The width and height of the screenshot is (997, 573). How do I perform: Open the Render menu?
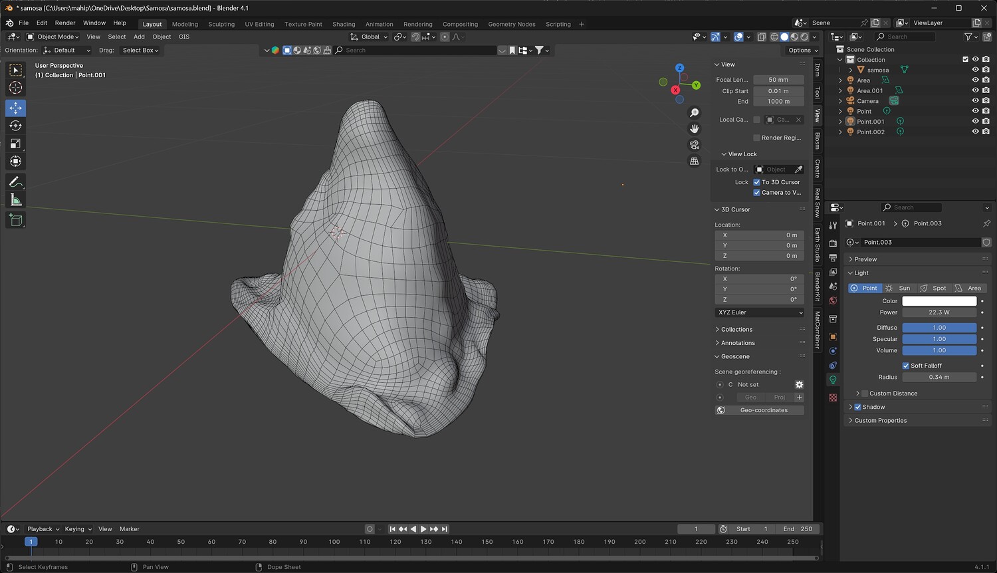65,23
